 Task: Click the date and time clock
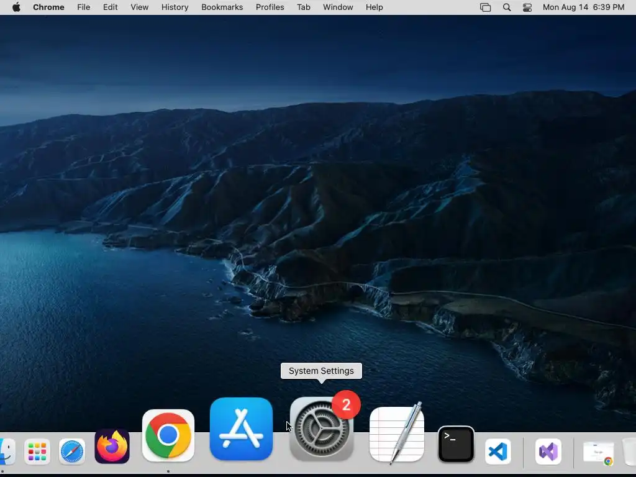pos(583,7)
